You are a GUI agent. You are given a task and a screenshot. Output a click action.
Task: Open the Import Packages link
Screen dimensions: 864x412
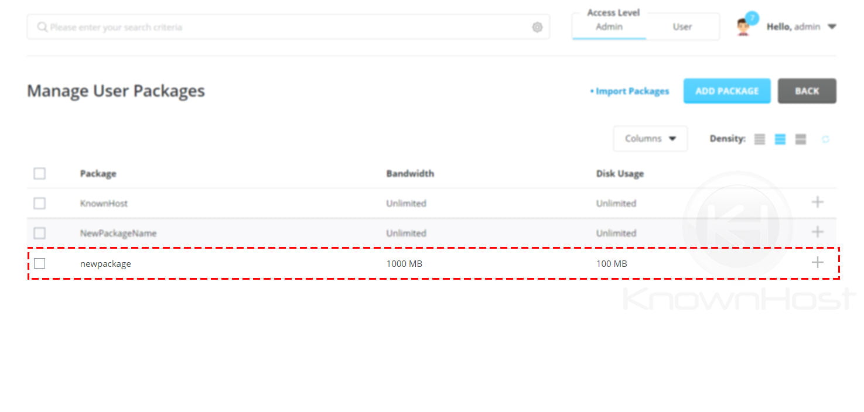pos(630,91)
